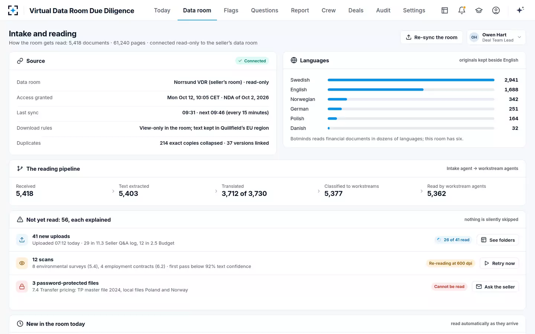The width and height of the screenshot is (535, 334).
Task: Switch to the Crew tab
Action: 328,10
